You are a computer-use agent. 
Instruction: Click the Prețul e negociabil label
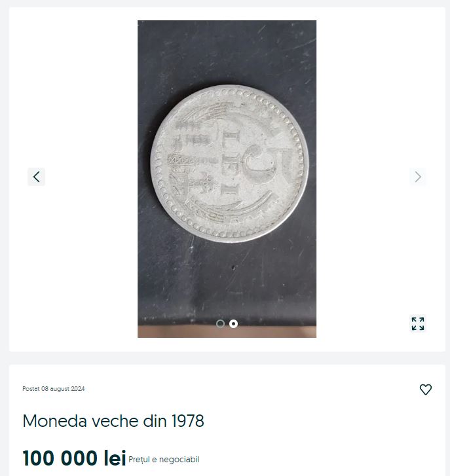[x=164, y=460]
